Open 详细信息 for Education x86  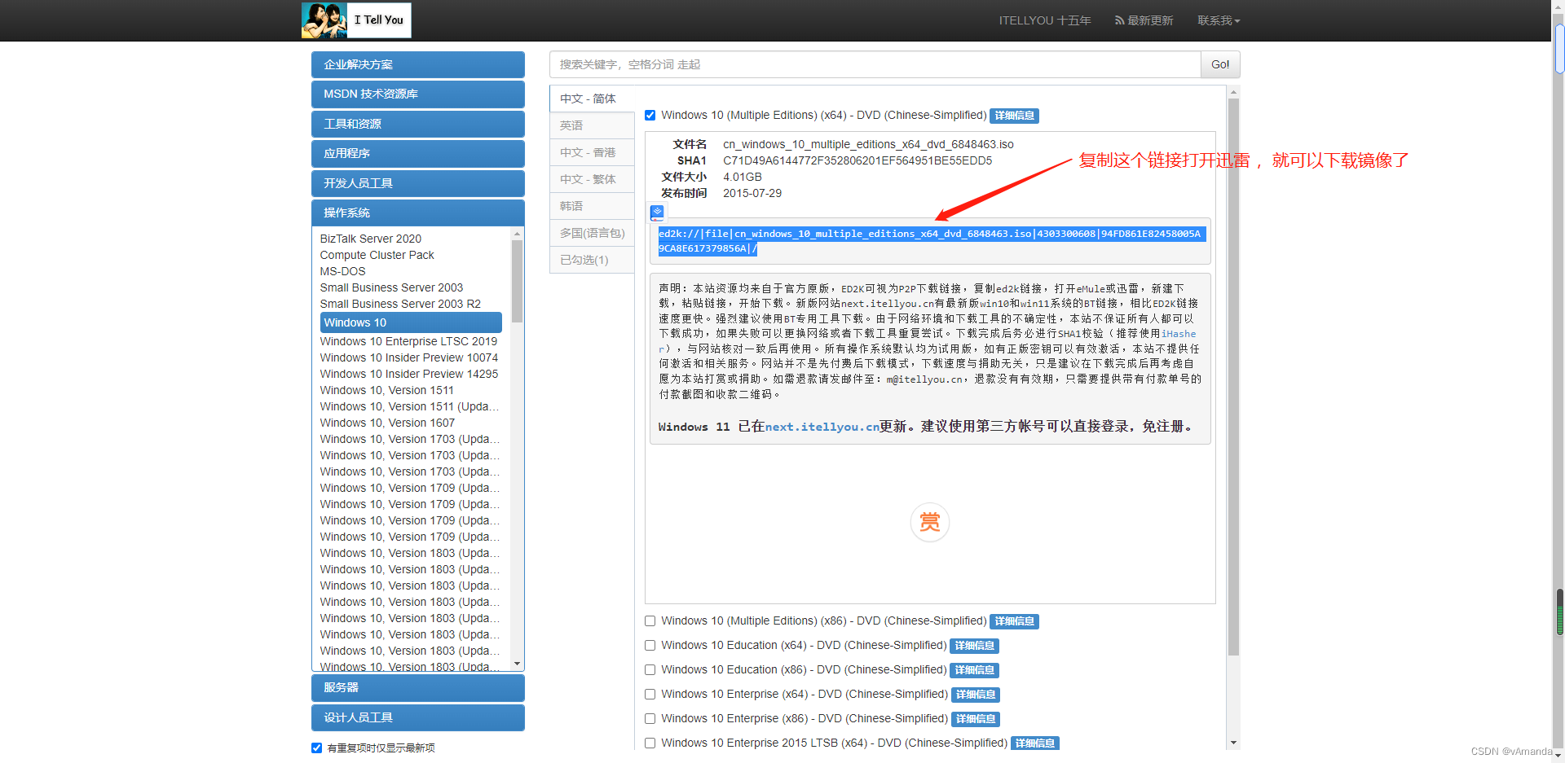click(975, 670)
